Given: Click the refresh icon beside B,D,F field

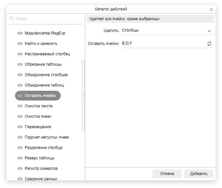Looking at the screenshot, I should 209,44.
